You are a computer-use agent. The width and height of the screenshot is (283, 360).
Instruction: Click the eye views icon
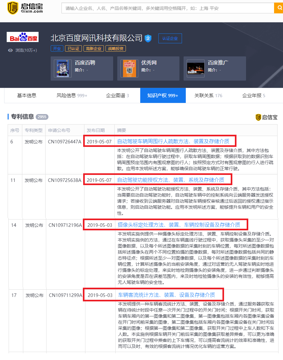10,50
